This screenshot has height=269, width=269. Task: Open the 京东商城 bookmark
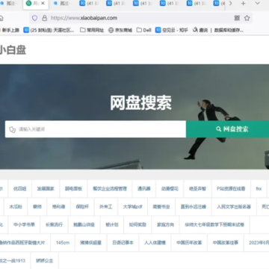[120, 30]
